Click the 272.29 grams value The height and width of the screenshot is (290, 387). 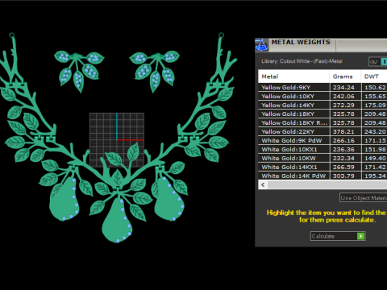click(x=343, y=105)
